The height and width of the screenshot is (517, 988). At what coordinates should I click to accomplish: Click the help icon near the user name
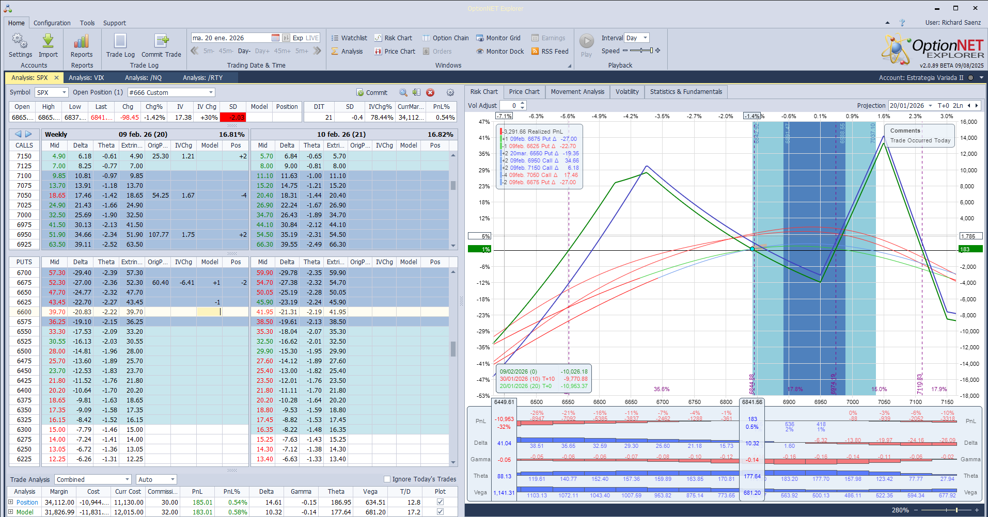point(902,23)
